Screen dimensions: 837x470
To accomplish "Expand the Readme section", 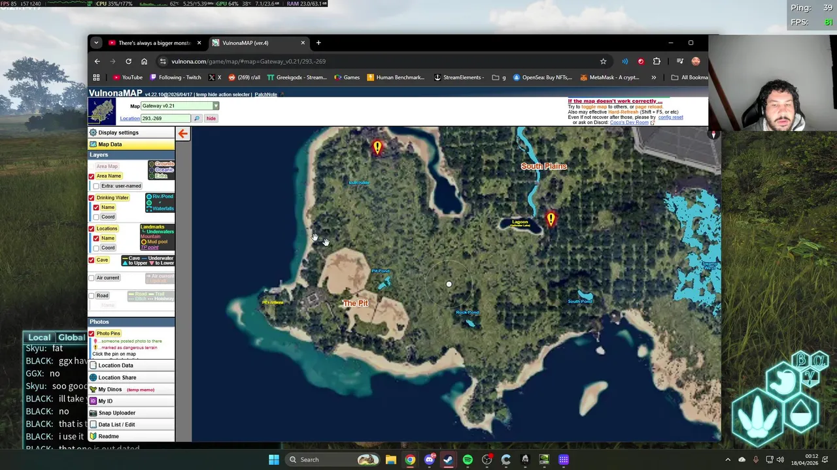I will click(x=131, y=436).
